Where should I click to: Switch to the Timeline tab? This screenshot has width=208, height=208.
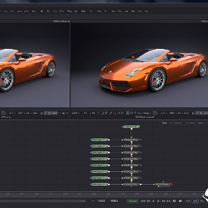[190, 122]
